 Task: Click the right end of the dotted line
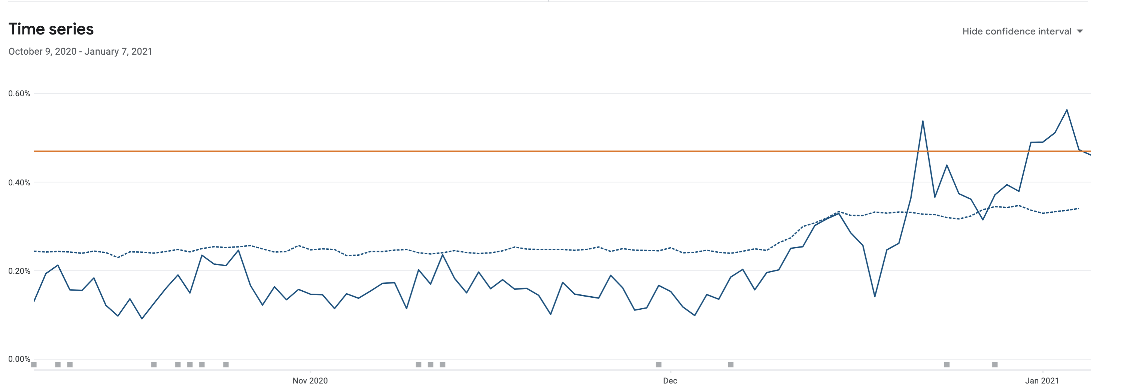click(1079, 209)
